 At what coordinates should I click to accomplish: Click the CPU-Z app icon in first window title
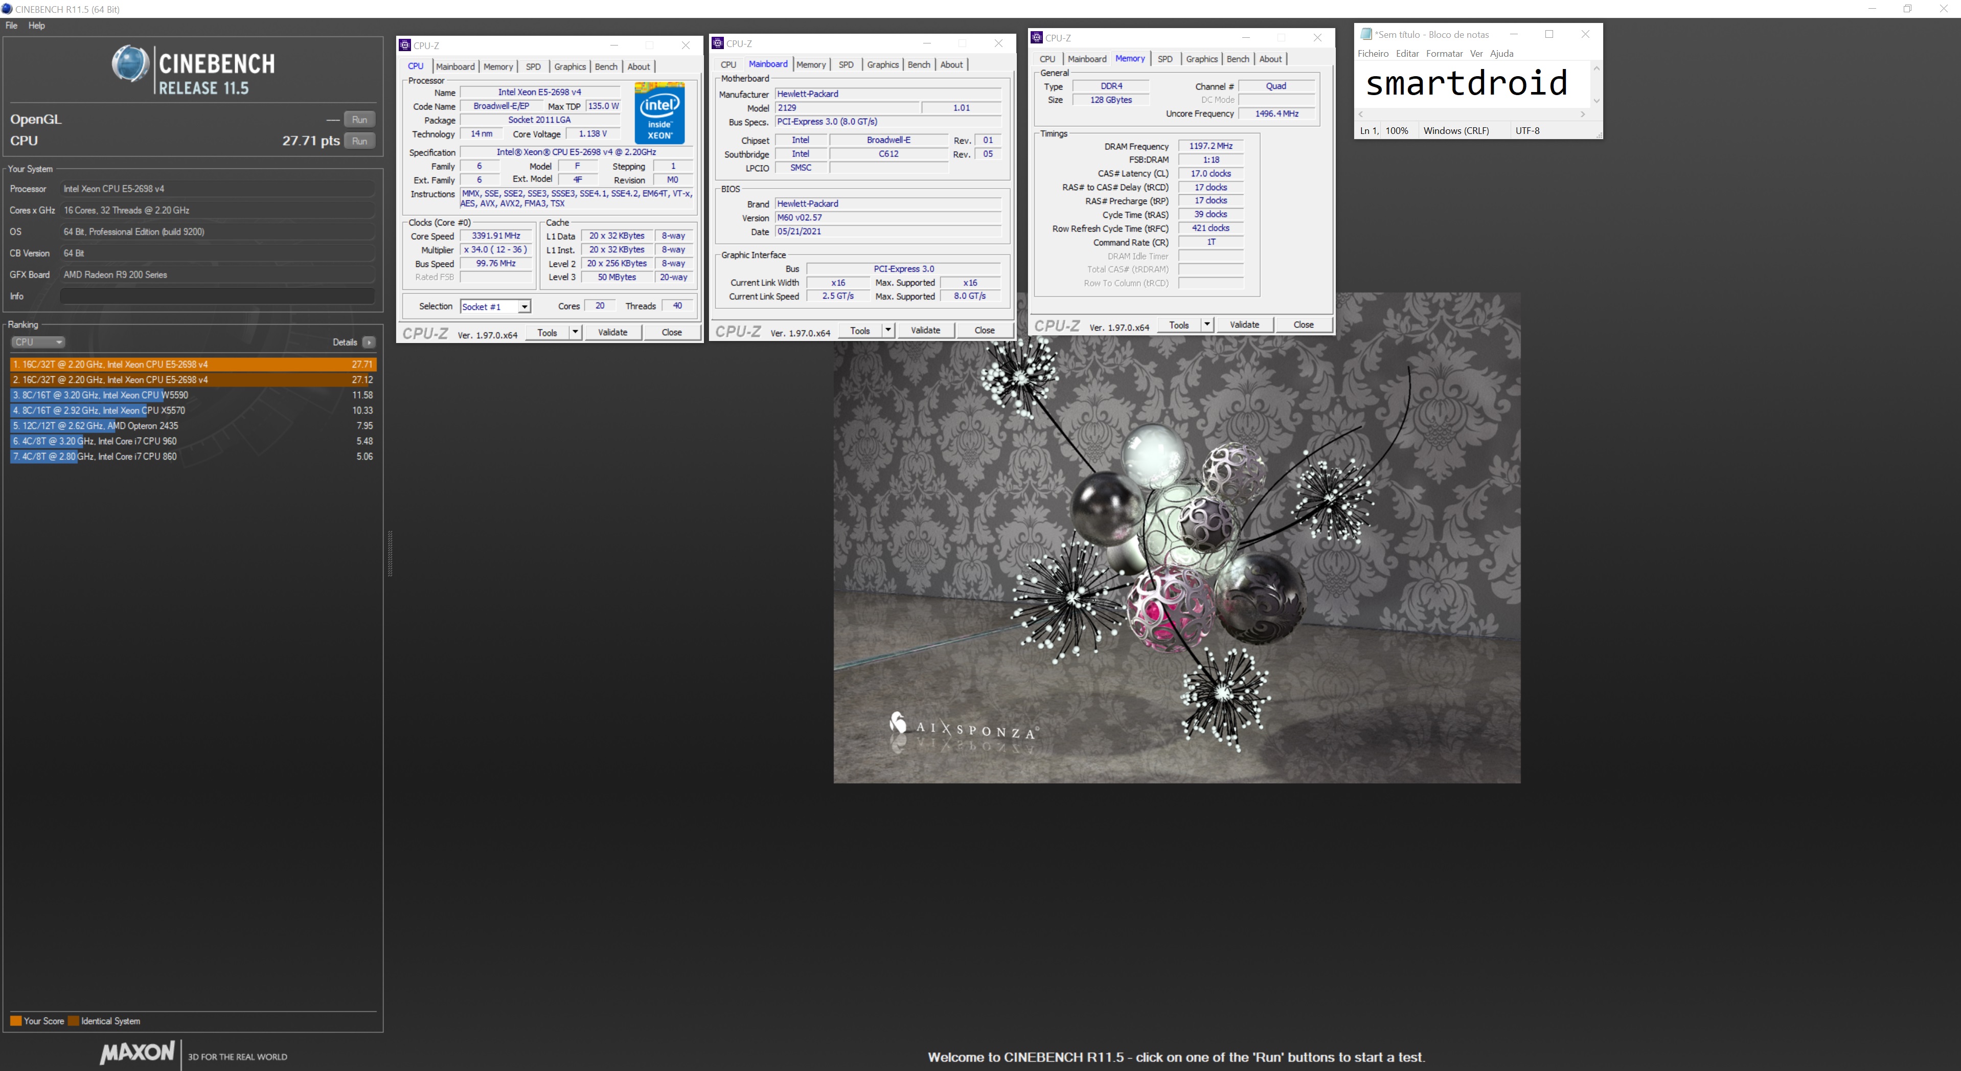point(405,45)
